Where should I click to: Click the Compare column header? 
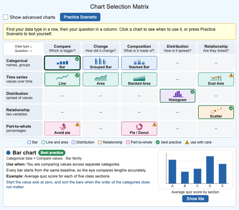(x=62, y=49)
